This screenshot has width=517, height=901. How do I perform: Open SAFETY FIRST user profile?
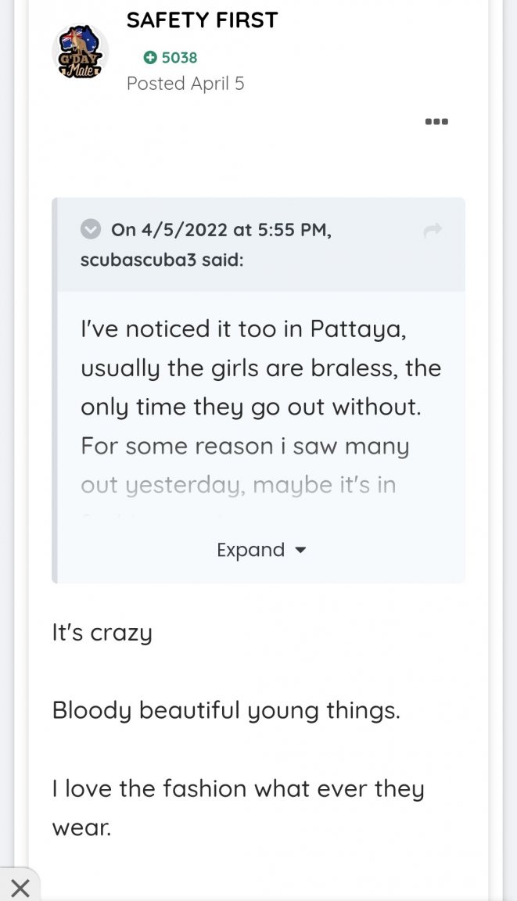pos(202,20)
